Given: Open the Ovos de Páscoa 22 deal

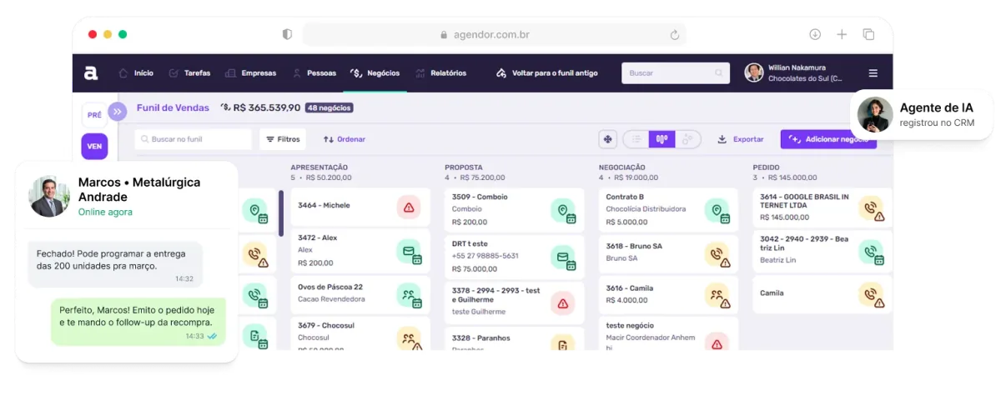Looking at the screenshot, I should tap(360, 294).
